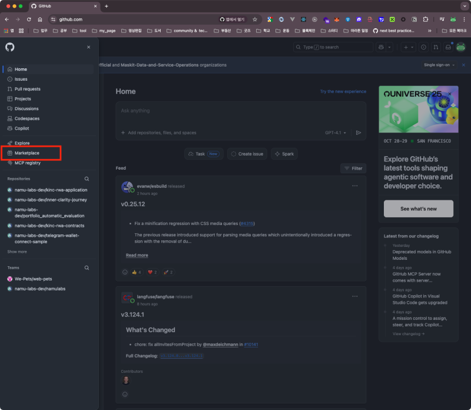Image resolution: width=471 pixels, height=410 pixels.
Task: Expand the plus create-new dropdown in header
Action: pyautogui.click(x=412, y=47)
